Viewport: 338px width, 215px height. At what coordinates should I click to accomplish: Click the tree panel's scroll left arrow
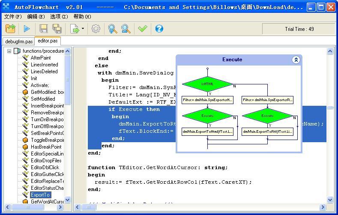pyautogui.click(x=8, y=207)
